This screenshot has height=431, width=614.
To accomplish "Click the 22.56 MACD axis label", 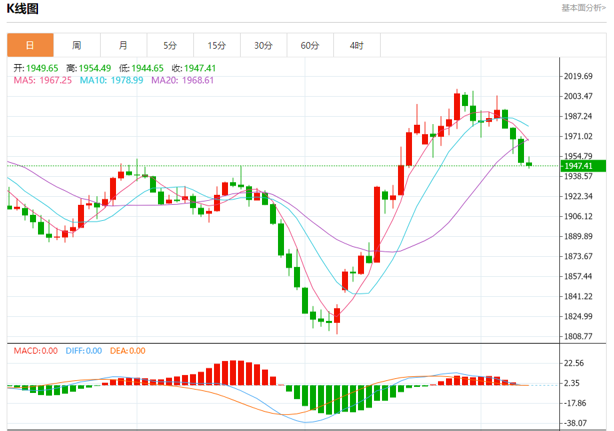I will pos(574,363).
